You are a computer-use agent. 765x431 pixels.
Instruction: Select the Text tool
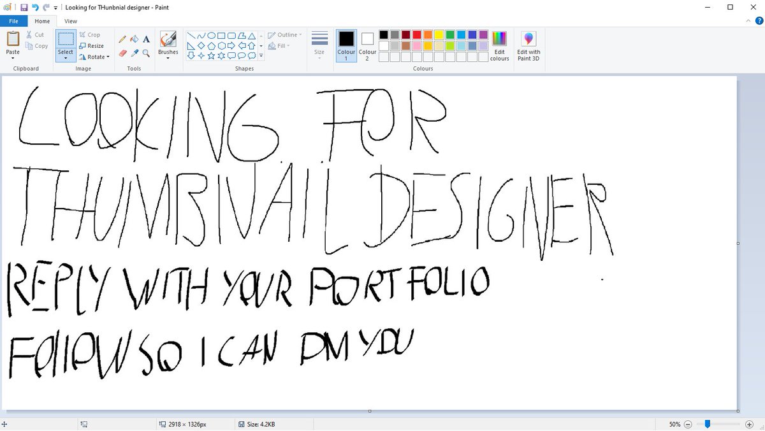(146, 39)
